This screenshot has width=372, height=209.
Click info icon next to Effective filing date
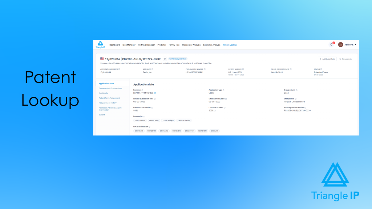[226, 99]
